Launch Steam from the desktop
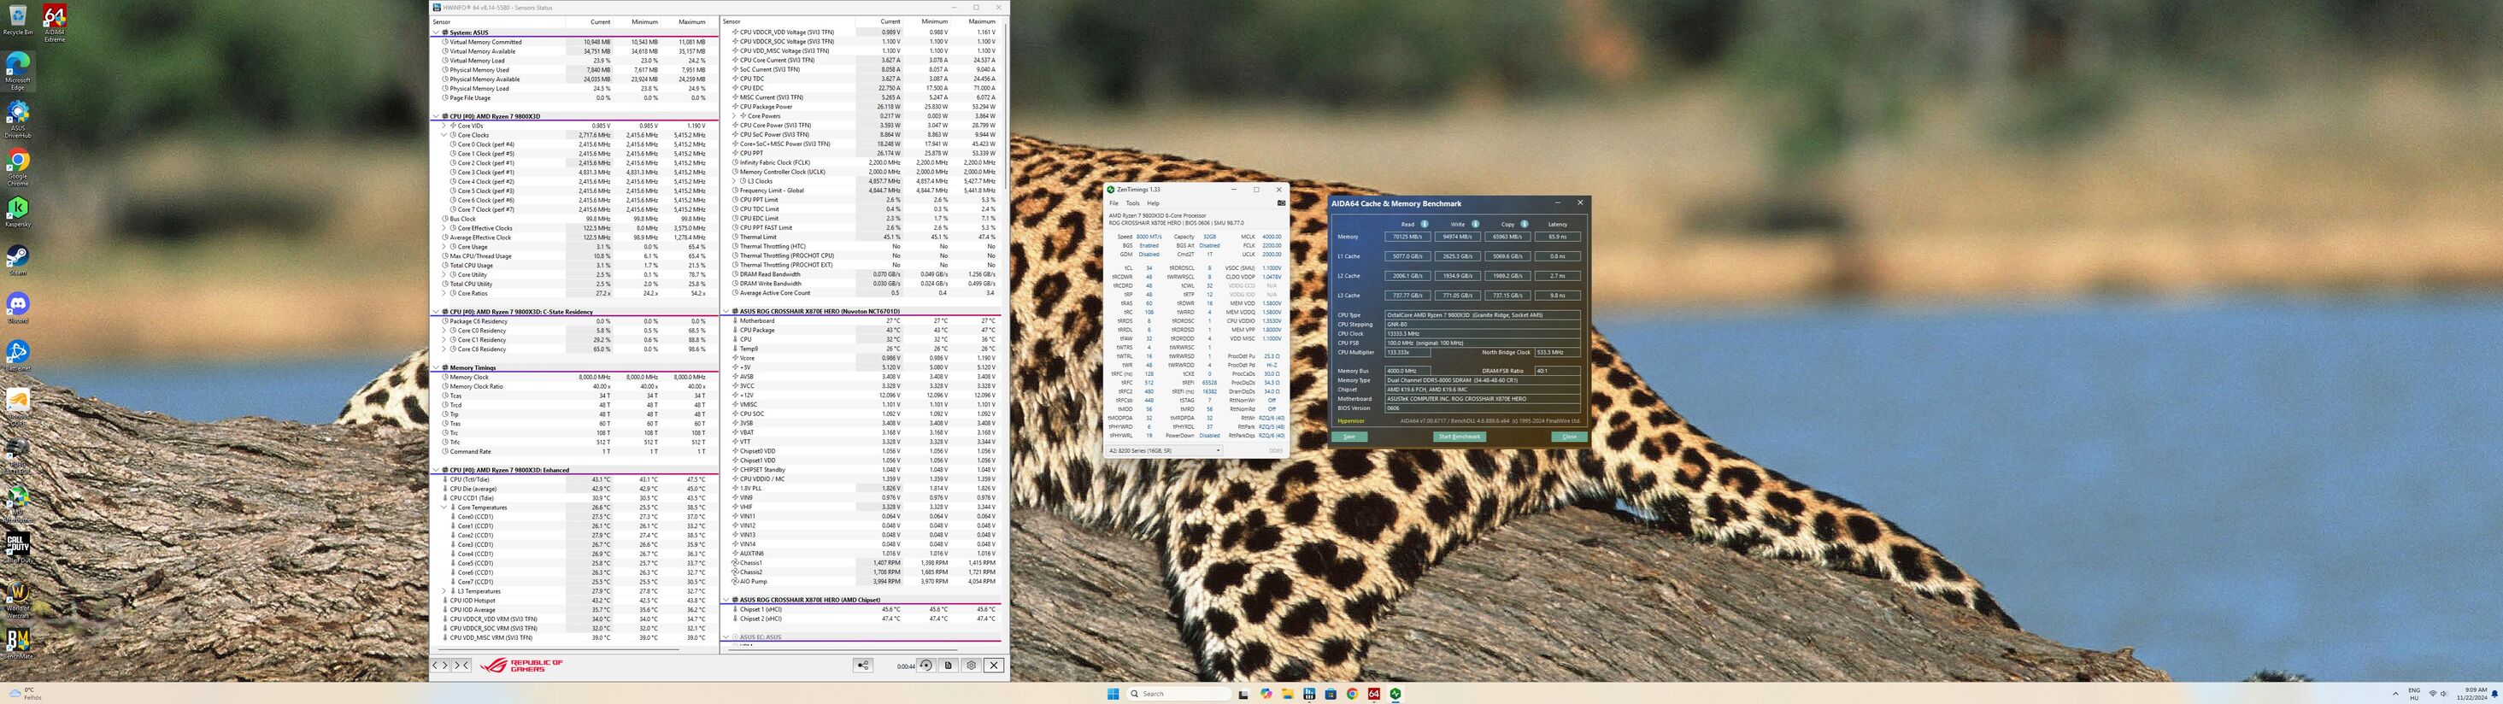Screen dimensions: 2503x704 pos(17,261)
